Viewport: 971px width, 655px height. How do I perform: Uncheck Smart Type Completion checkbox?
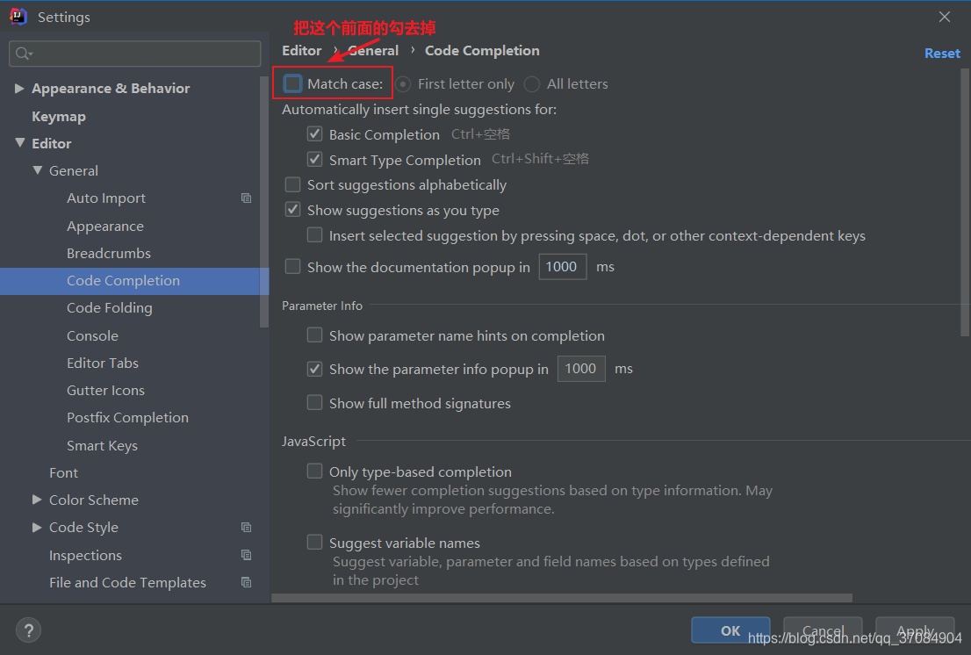click(x=314, y=160)
